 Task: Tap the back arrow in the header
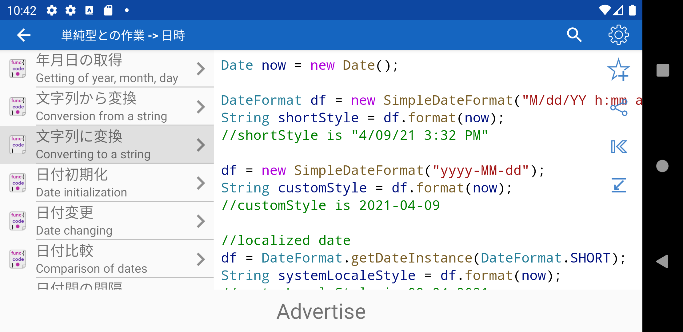coord(24,35)
